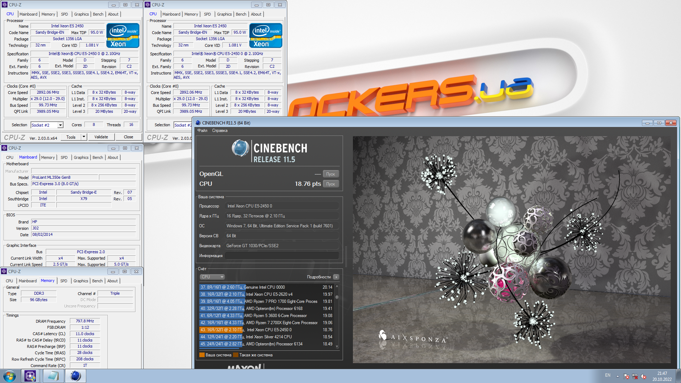This screenshot has width=681, height=383.
Task: Select ranking row 43 Xeon E5-2450
Action: 266,330
